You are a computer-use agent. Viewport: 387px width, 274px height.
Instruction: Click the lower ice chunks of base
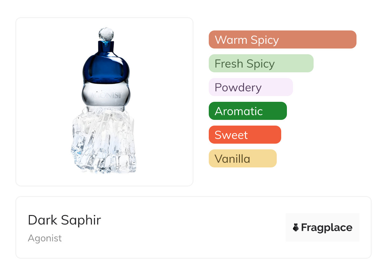pos(105,162)
